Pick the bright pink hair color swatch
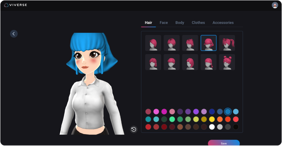 point(156,112)
